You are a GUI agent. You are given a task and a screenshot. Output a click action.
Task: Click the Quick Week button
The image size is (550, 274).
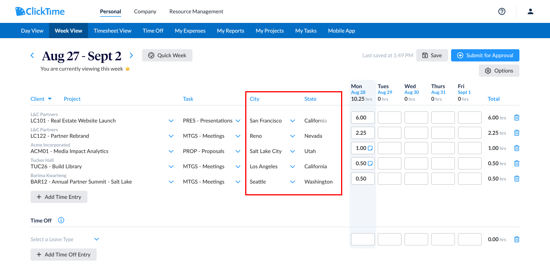[x=167, y=55]
